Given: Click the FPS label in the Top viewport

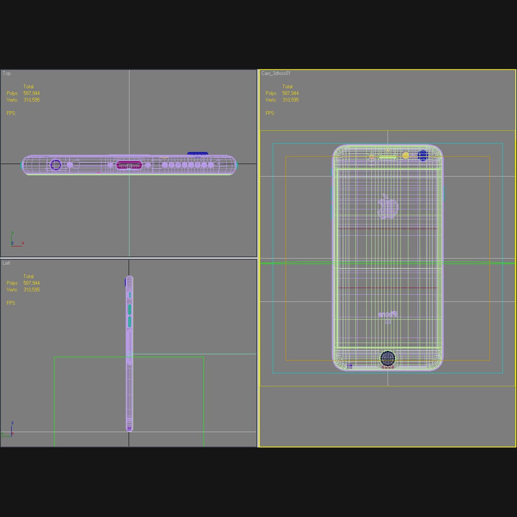Looking at the screenshot, I should coord(11,113).
